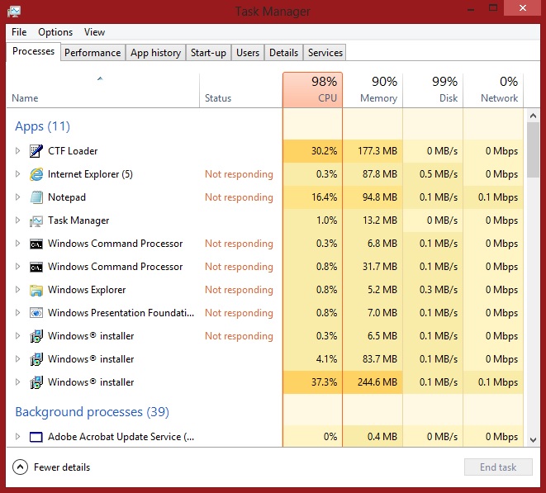The height and width of the screenshot is (493, 546).
Task: Click the Task Manager row icon
Action: (36, 220)
